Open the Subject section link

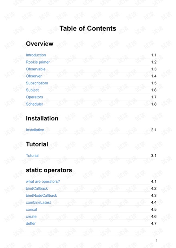[x=32, y=90]
